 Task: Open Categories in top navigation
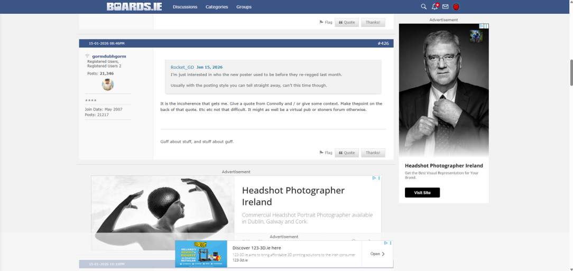click(x=217, y=7)
